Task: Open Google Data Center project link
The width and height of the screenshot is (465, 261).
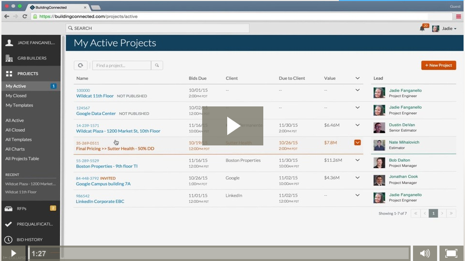Action: pos(96,113)
